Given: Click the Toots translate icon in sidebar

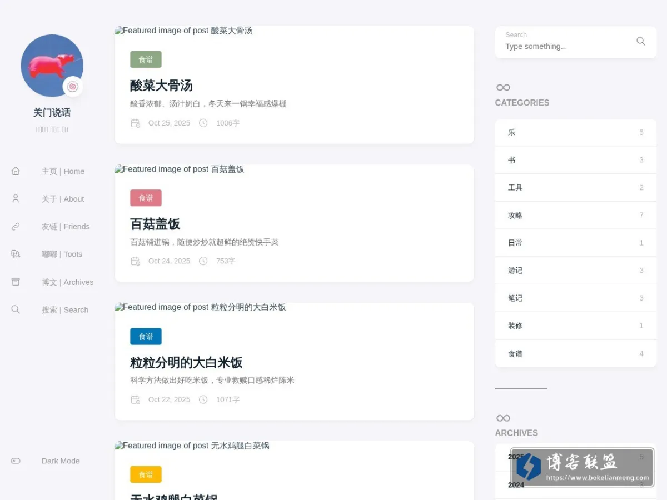Looking at the screenshot, I should tap(16, 254).
